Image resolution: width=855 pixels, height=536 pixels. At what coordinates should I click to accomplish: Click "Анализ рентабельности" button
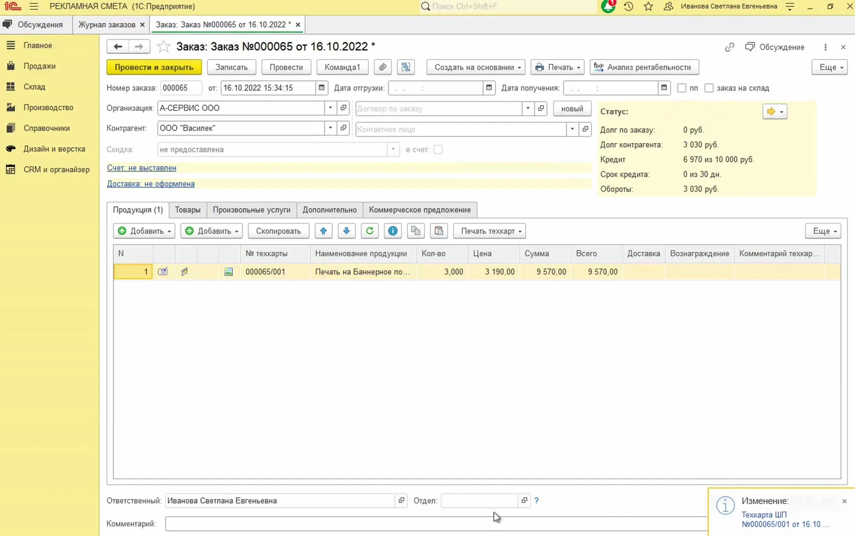click(644, 67)
